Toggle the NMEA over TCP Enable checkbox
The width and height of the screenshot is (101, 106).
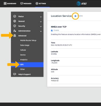pos(52,30)
